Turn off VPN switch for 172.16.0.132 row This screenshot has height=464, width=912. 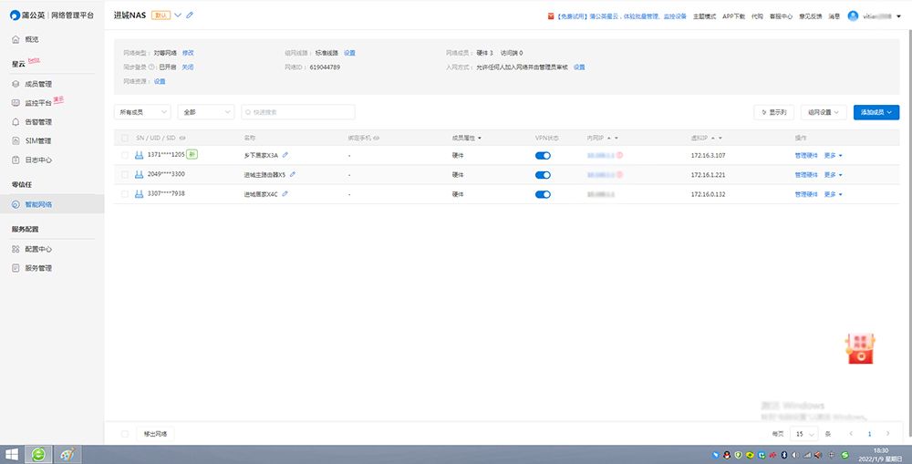[543, 194]
